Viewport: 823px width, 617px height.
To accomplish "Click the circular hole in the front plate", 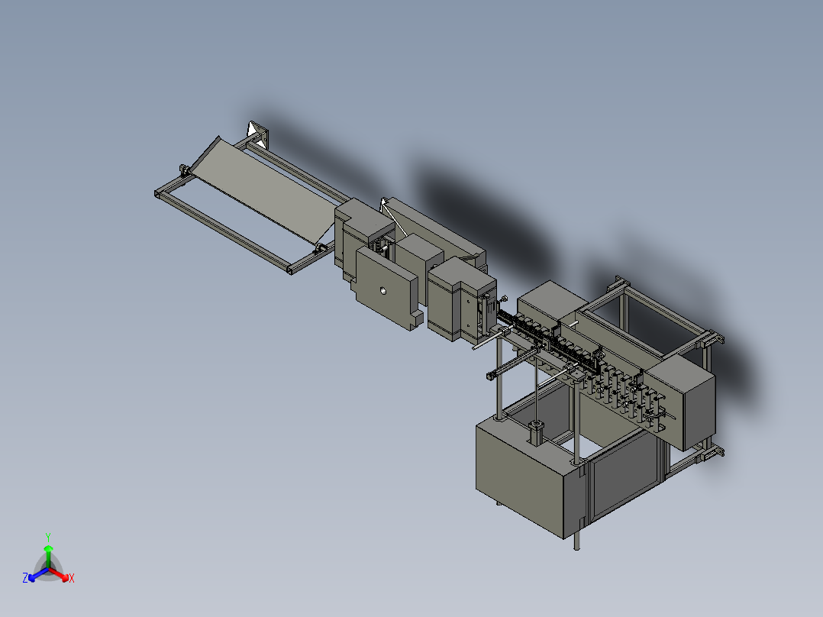I will tap(383, 290).
